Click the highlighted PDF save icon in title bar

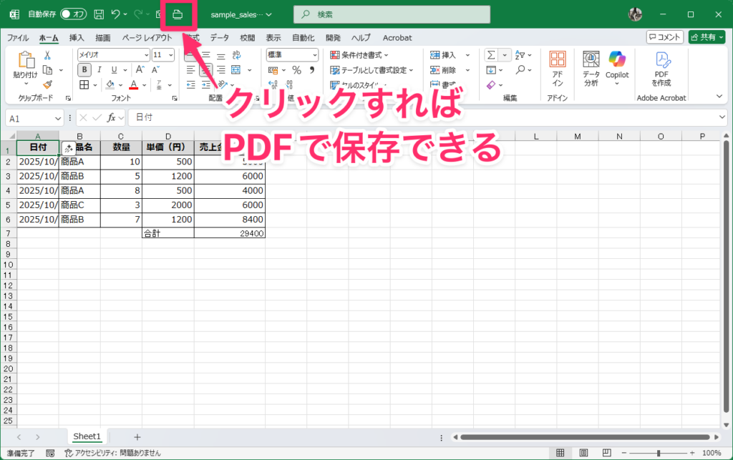178,14
